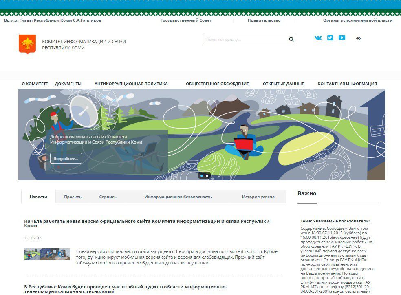This screenshot has width=401, height=295.
Task: Switch to the «Информационная безопасность» tab
Action: click(x=178, y=197)
